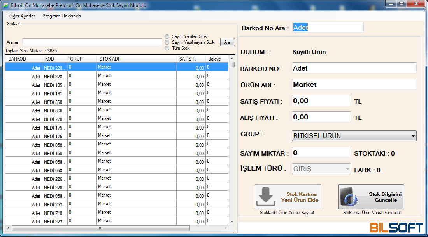Click the Ara search button
Image resolution: width=428 pixels, height=237 pixels.
[x=227, y=42]
